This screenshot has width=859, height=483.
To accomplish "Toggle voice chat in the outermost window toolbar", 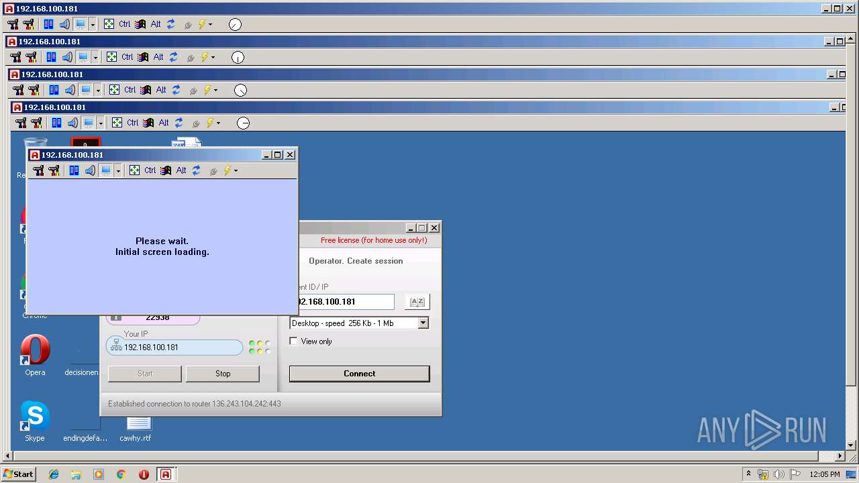I will click(x=64, y=24).
